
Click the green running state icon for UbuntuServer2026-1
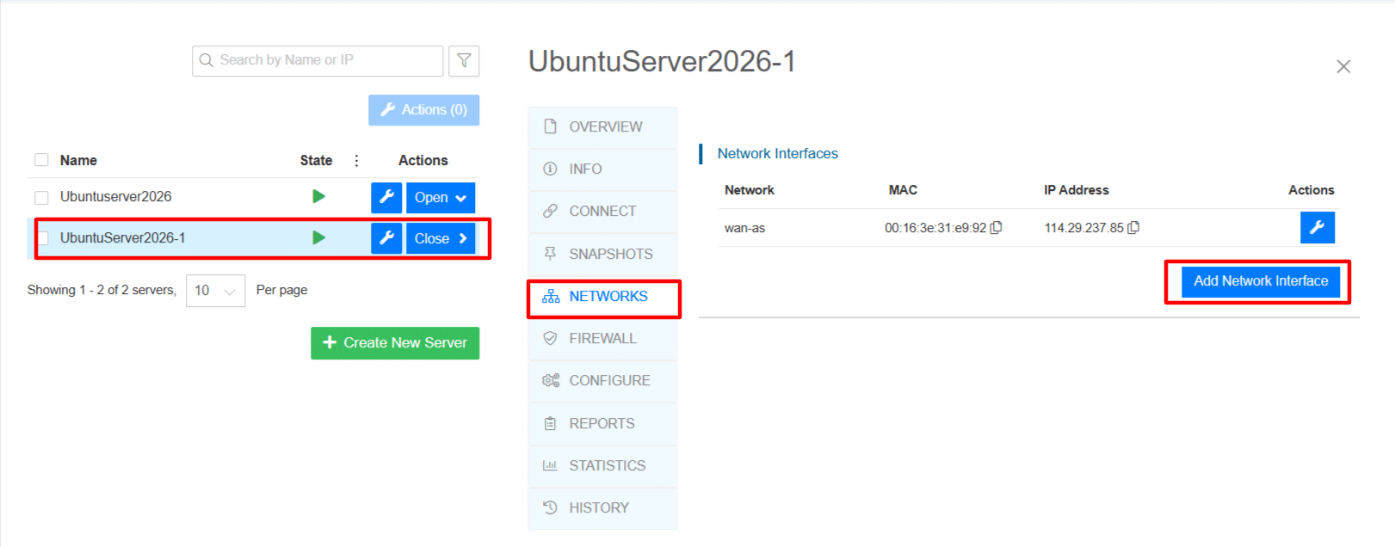pyautogui.click(x=318, y=237)
